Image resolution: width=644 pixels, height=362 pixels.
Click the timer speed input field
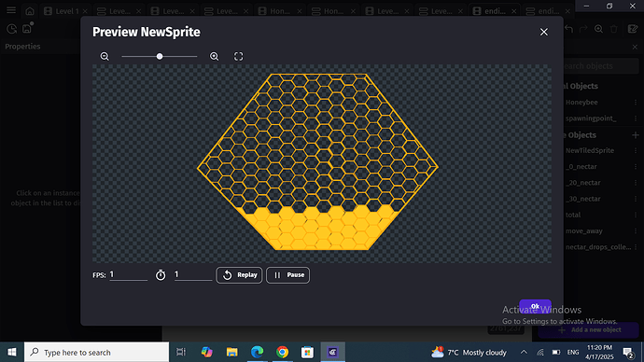pos(193,274)
